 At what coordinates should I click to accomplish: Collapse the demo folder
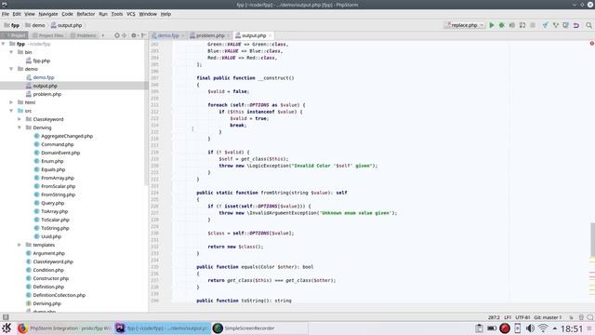11,69
